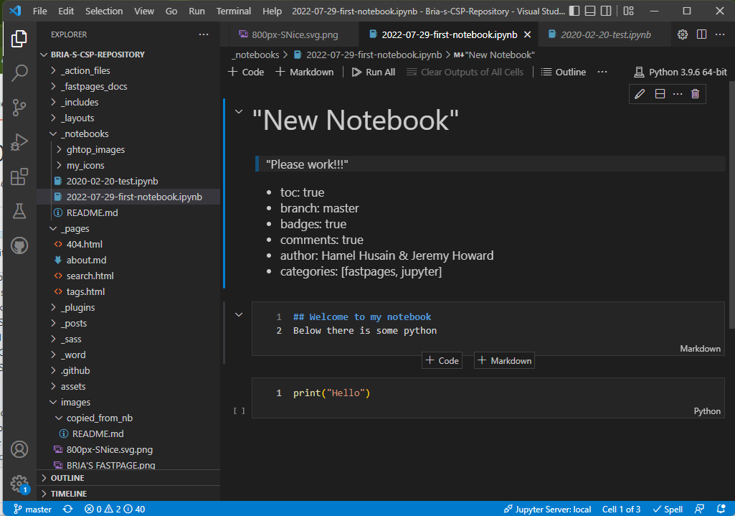Select Python 3.9.6 64-bit kernel picker

(x=680, y=72)
